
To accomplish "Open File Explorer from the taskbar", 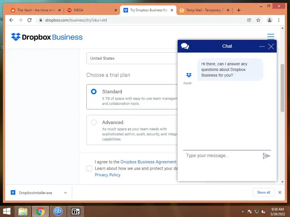I will point(23,211).
